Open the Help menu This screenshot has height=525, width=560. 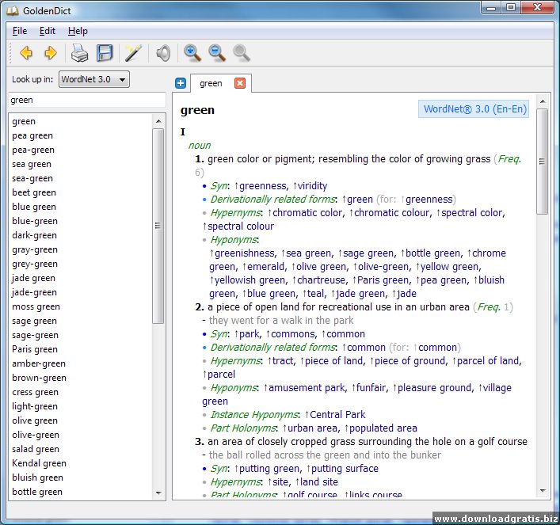pyautogui.click(x=78, y=31)
